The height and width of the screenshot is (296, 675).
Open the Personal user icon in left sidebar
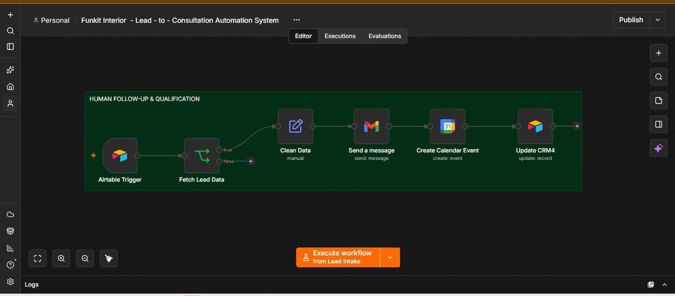10,104
